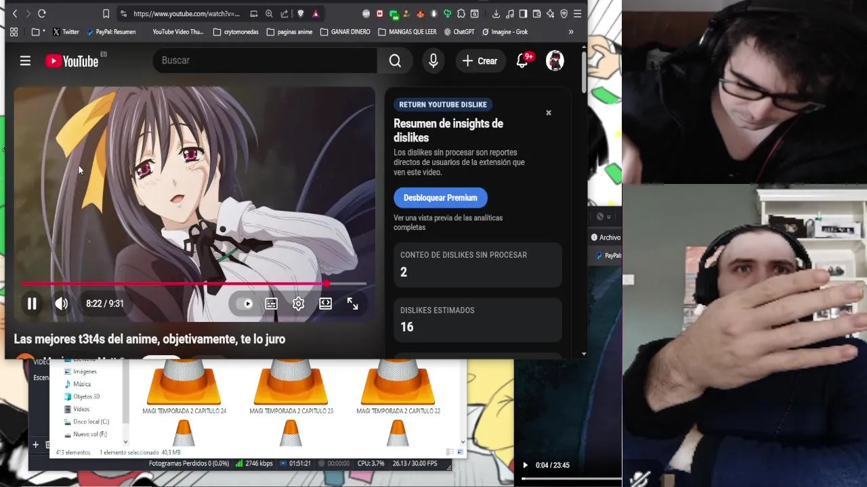Click the RETURN YOUTUBE DISLIKE badge
This screenshot has width=867, height=487.
[443, 105]
